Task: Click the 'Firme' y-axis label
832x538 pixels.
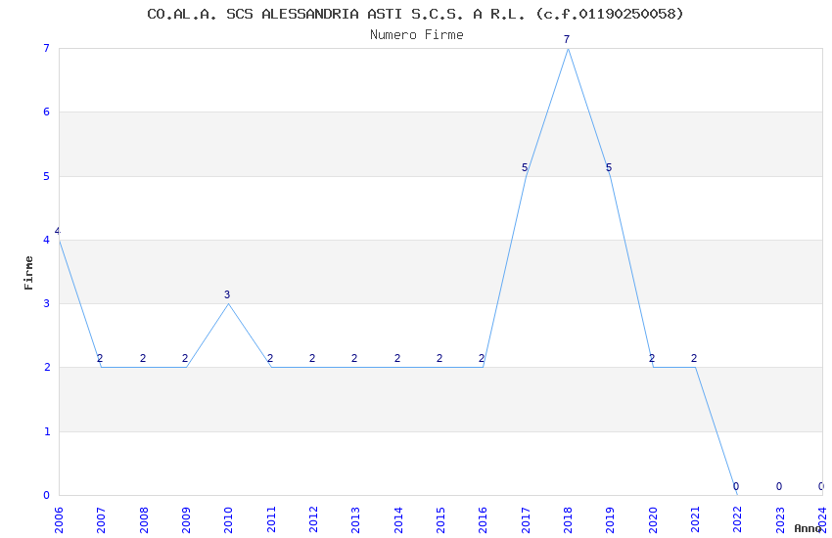Action: [x=28, y=273]
